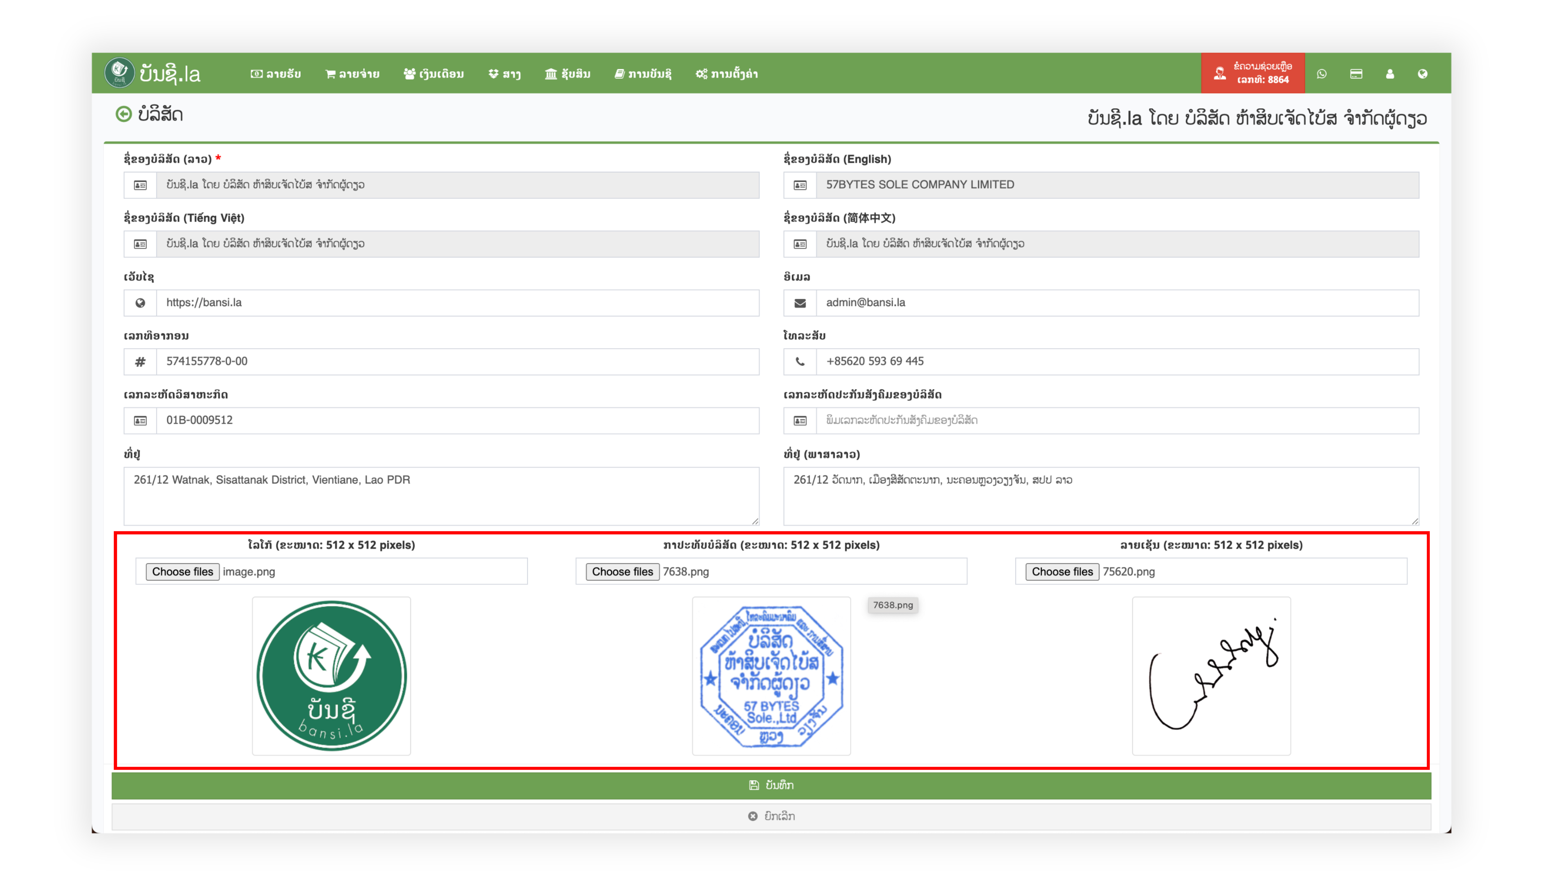Open the WhatsApp contact icon
Viewport: 1544px width, 886px height.
1322,74
